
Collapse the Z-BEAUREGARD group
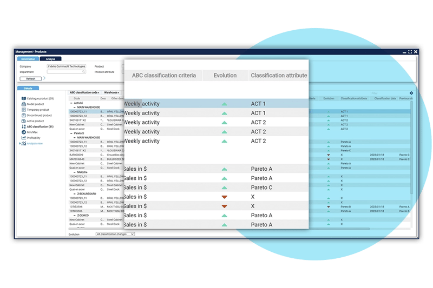tap(75, 194)
